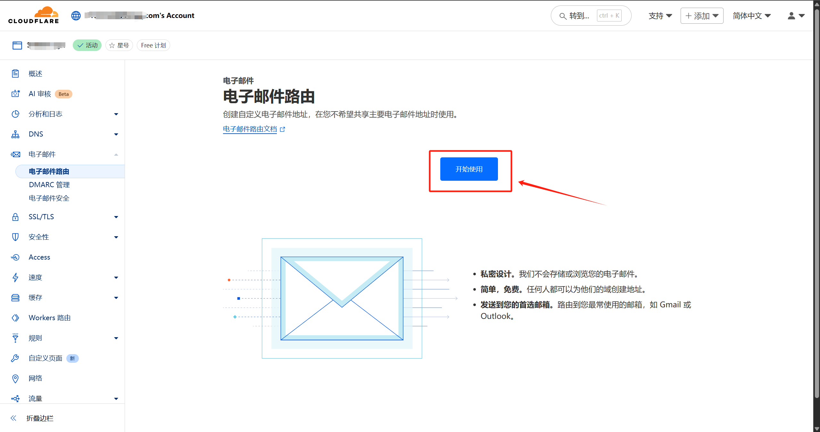The height and width of the screenshot is (432, 820).
Task: Click the Cloudflare logo
Action: click(34, 15)
